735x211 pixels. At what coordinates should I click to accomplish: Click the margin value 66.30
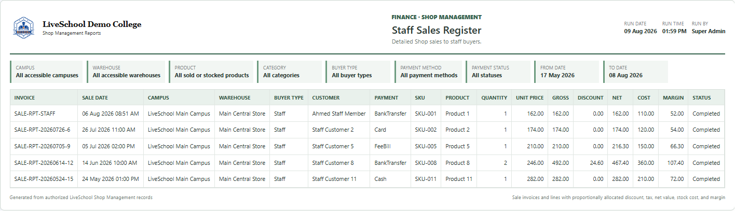677,146
